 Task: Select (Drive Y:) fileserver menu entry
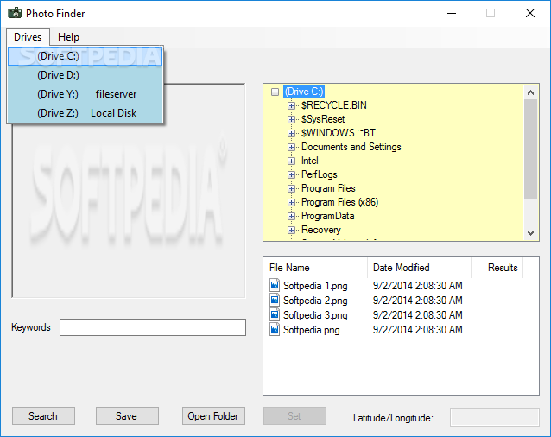pyautogui.click(x=85, y=94)
